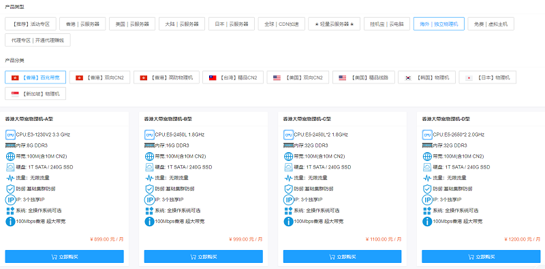
Task: Click the info icon in B型 card
Action: [149, 221]
